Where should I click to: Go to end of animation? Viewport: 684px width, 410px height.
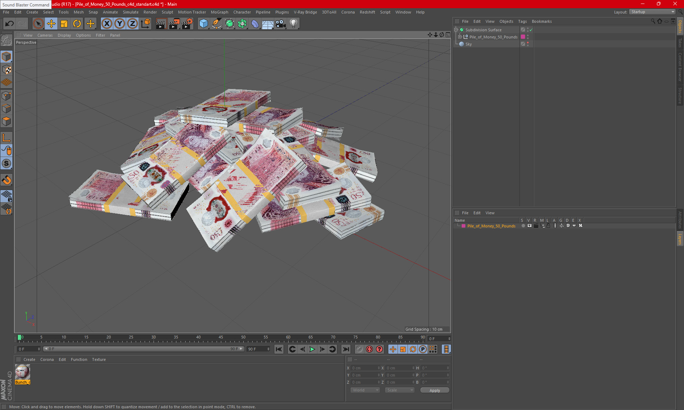coord(346,349)
